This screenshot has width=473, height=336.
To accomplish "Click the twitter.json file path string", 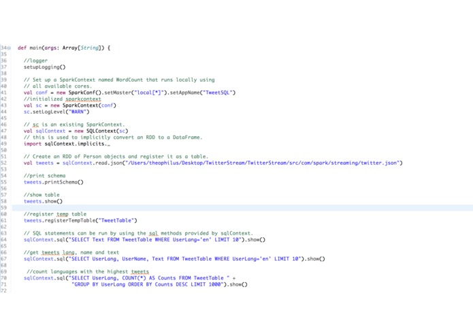I will (x=263, y=163).
